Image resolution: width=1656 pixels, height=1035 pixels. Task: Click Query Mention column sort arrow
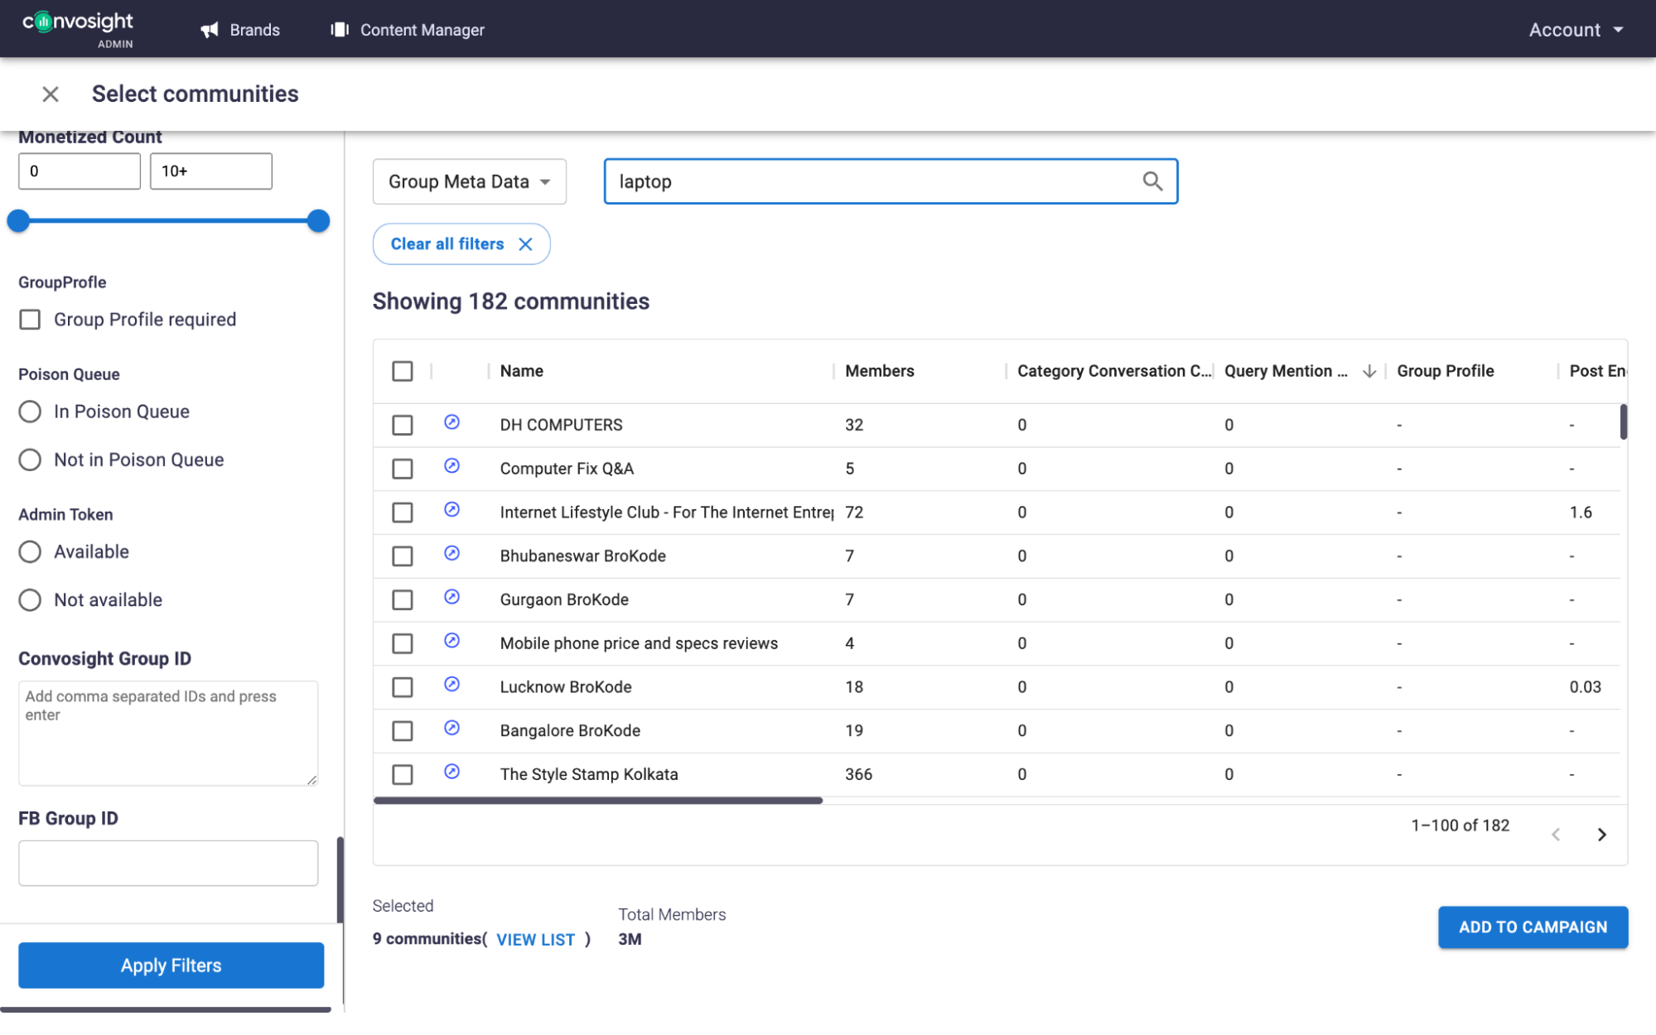(x=1369, y=371)
